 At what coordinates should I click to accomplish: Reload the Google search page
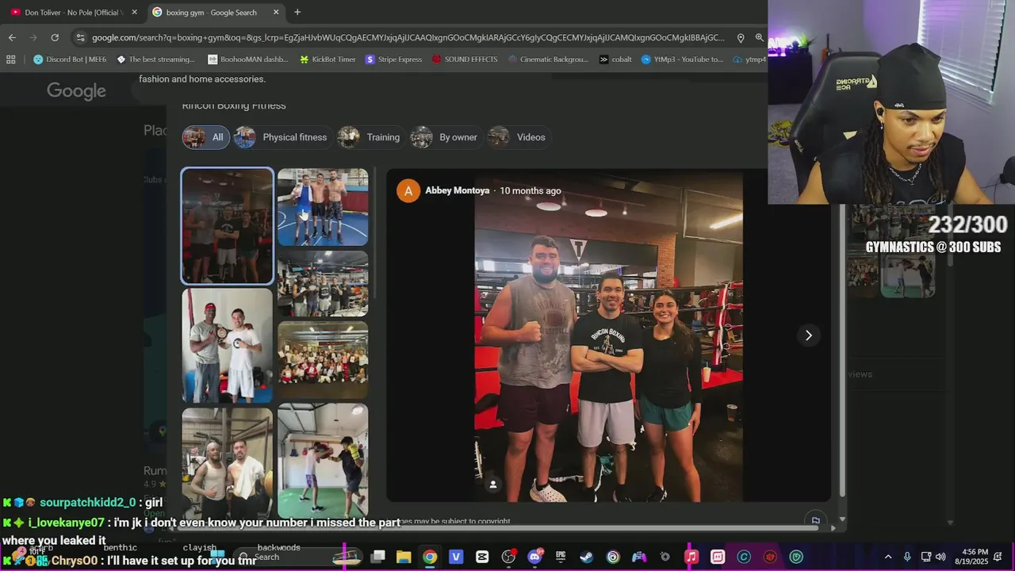[x=55, y=37]
